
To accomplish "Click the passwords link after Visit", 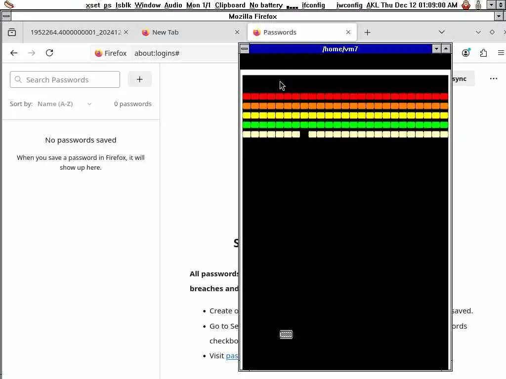I will [232, 356].
